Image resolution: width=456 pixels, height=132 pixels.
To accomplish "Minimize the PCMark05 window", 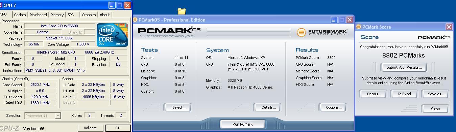I will (334, 20).
